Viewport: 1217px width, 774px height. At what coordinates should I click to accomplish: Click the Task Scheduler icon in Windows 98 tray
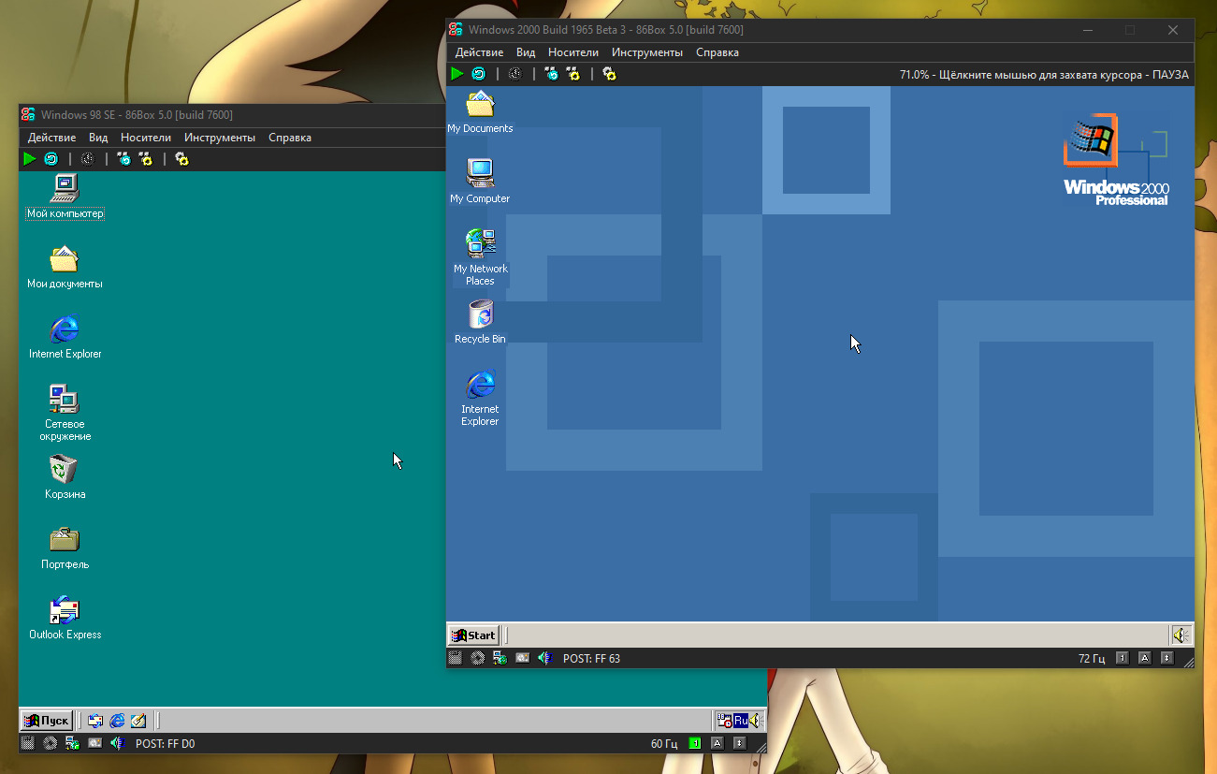(x=725, y=720)
